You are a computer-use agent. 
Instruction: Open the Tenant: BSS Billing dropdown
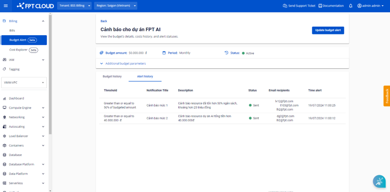point(75,6)
